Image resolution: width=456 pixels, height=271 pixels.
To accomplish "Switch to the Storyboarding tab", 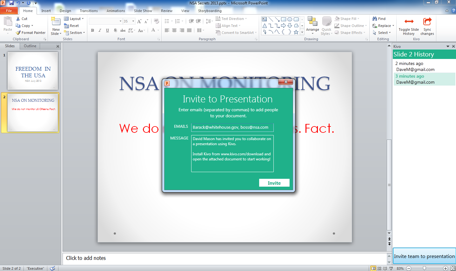I will pyautogui.click(x=210, y=11).
